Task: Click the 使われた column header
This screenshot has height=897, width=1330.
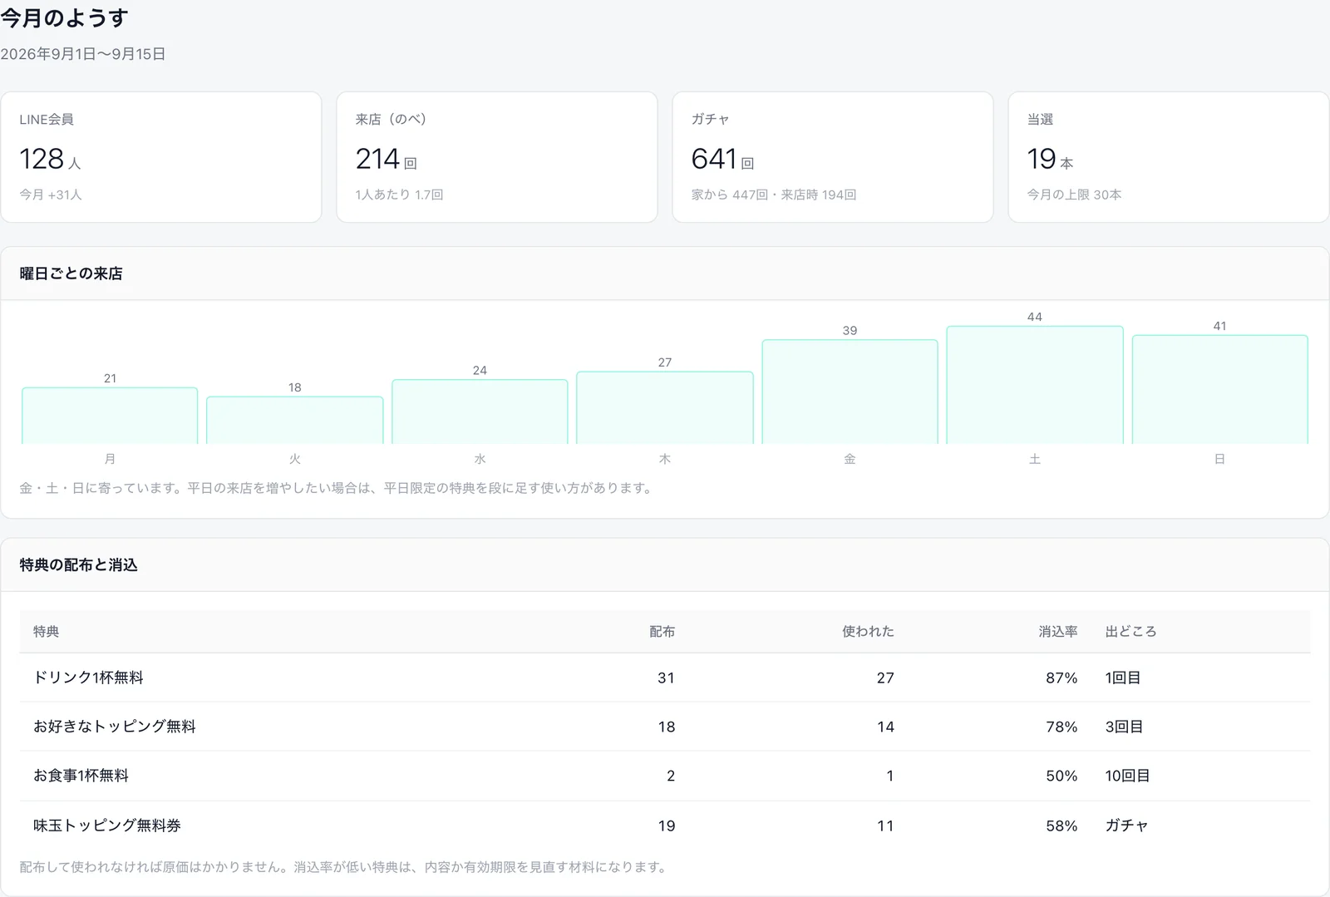Action: (868, 632)
